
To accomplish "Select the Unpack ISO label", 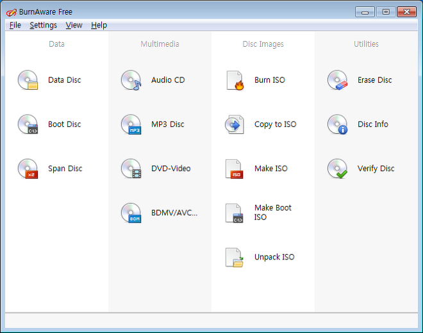I will pyautogui.click(x=274, y=257).
